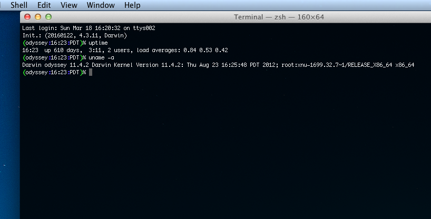This screenshot has width=431, height=219.
Task: Click the Init.: (20160122, 4.3.11, Darwin) line
Action: pyautogui.click(x=74, y=35)
